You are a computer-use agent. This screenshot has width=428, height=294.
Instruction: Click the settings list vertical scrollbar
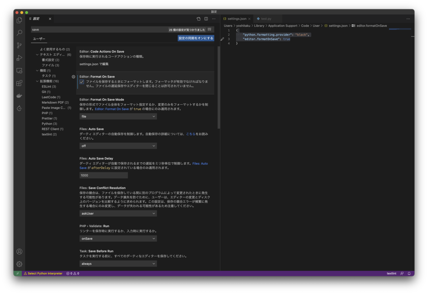pyautogui.click(x=219, y=87)
